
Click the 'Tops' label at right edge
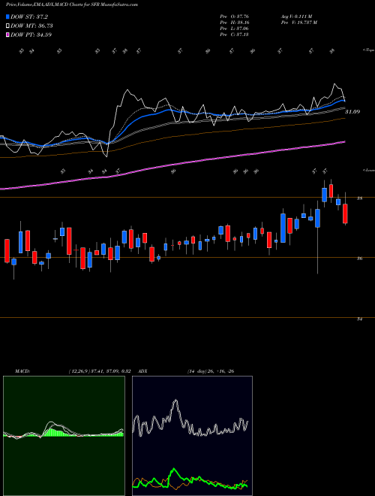(x=369, y=50)
